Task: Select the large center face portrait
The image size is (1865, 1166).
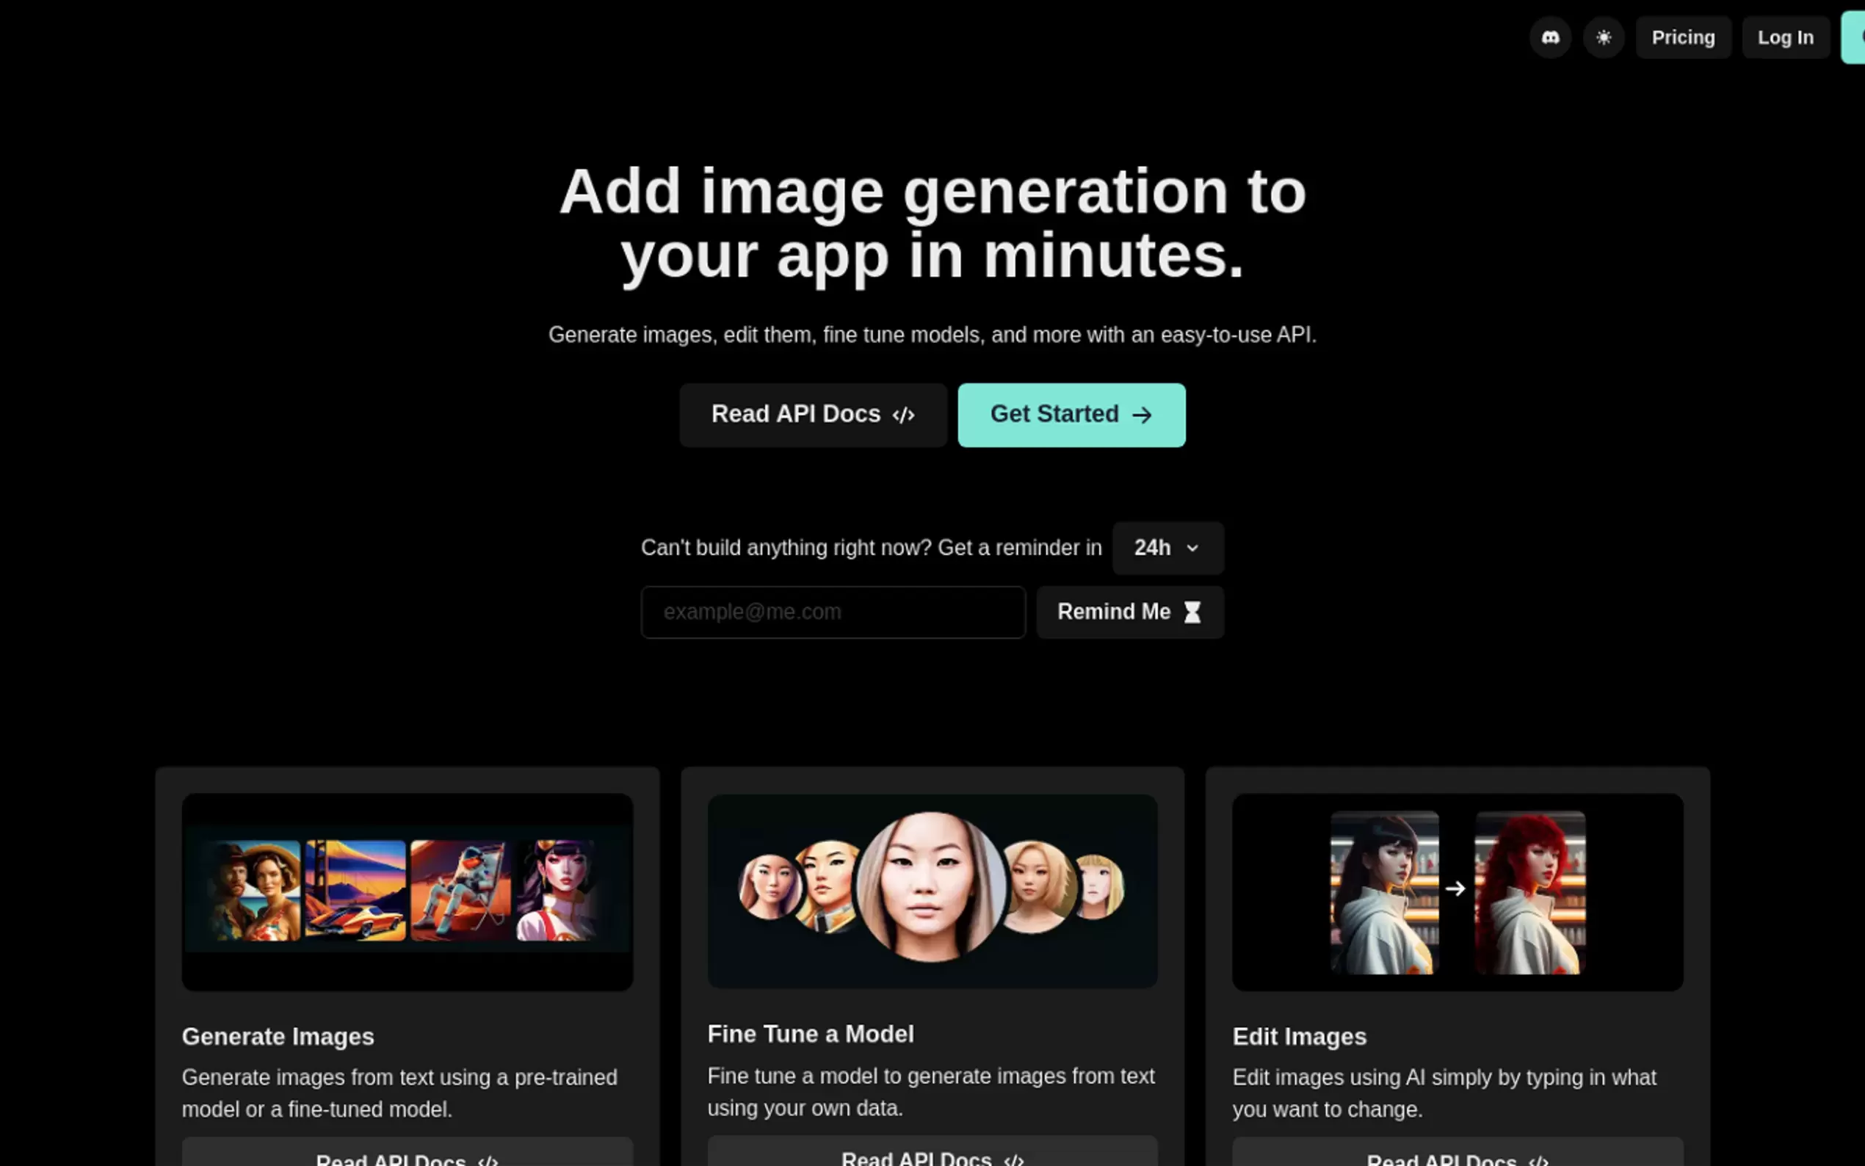Action: (x=930, y=887)
